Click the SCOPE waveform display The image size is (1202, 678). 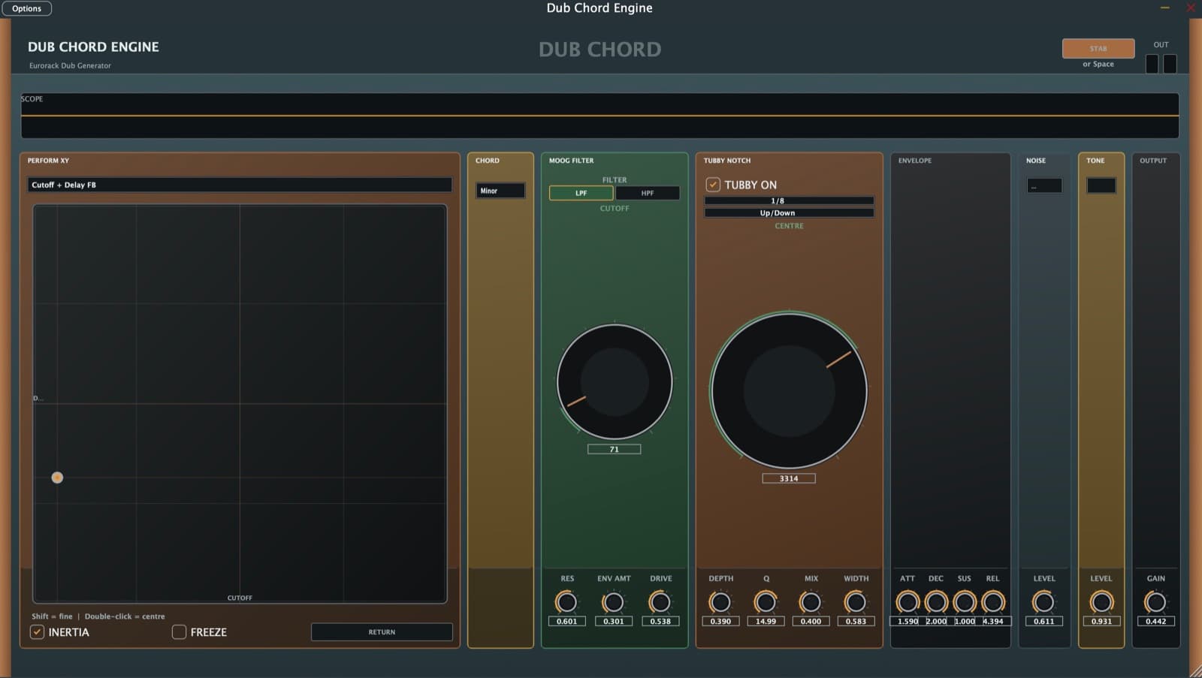(599, 116)
